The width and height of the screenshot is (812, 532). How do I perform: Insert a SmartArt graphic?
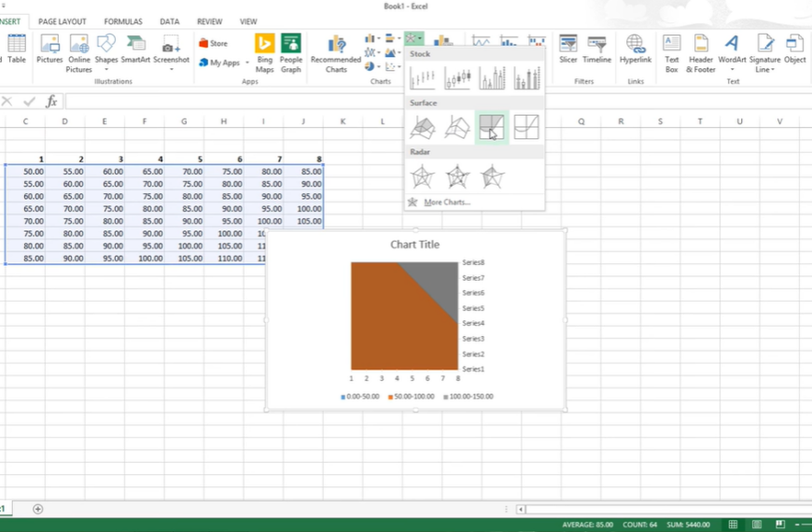135,49
